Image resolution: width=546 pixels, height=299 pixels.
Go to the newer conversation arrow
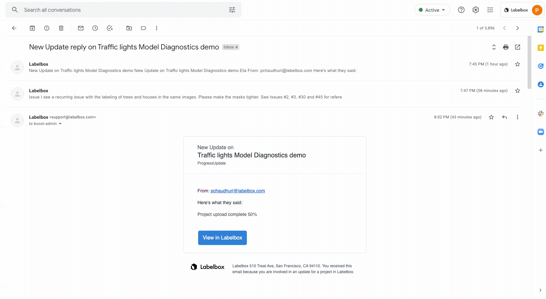pos(504,28)
